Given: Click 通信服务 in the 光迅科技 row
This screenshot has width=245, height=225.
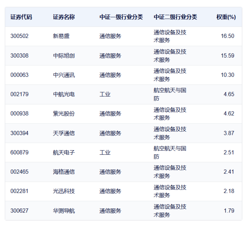Looking at the screenshot, I should 110,191.
